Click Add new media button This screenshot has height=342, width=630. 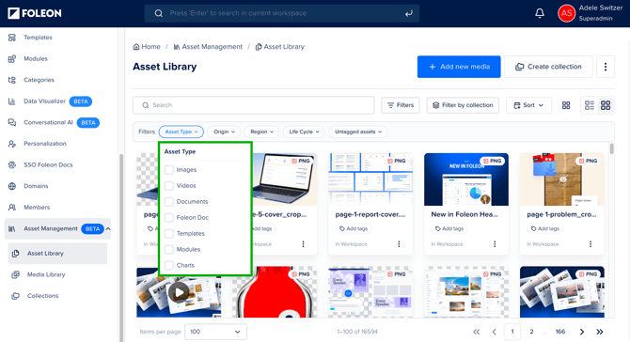459,67
